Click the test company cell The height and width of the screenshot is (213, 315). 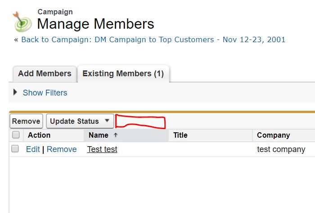[281, 149]
